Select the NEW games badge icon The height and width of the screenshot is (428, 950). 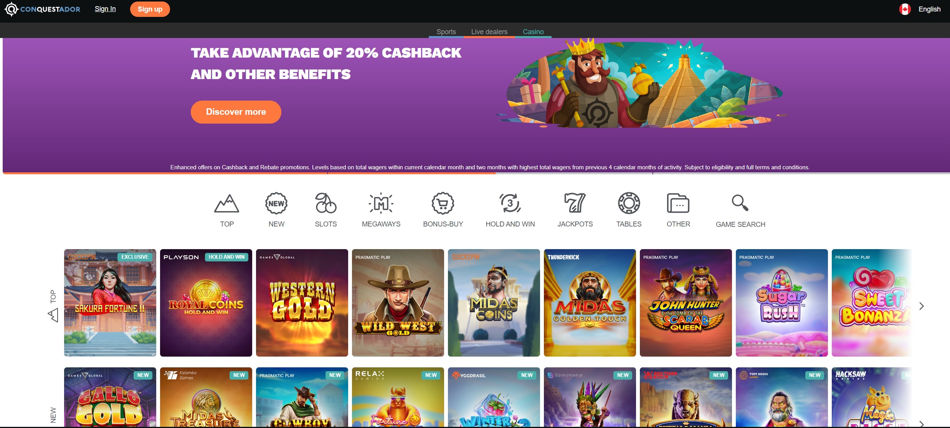coord(276,203)
